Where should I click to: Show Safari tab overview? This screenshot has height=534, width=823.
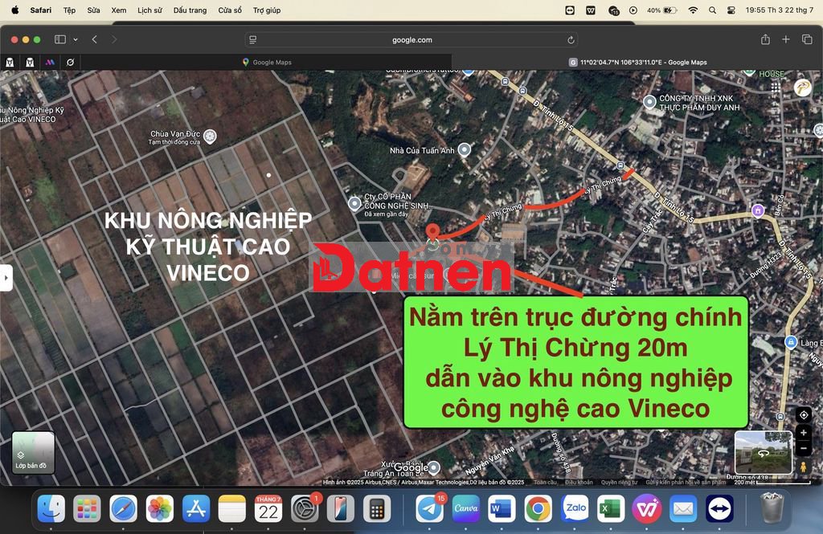807,39
